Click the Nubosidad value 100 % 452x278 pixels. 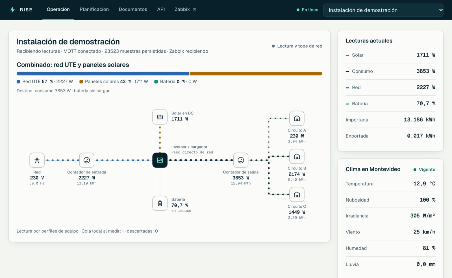pyautogui.click(x=427, y=200)
